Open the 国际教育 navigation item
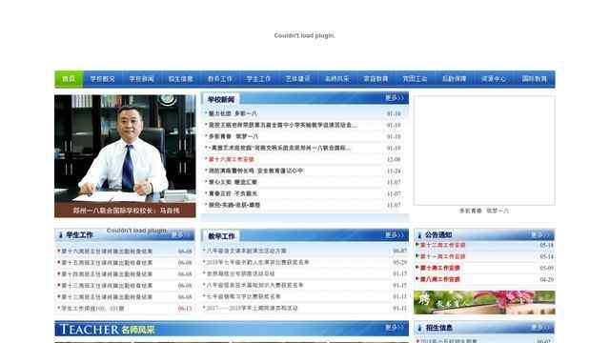610x343 pixels. click(535, 79)
